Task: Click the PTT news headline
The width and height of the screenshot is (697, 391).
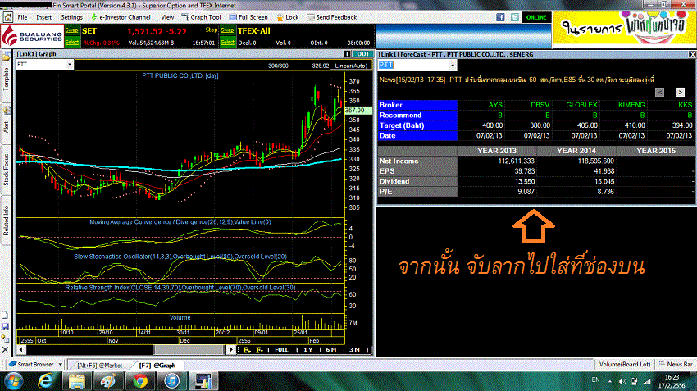Action: point(517,80)
